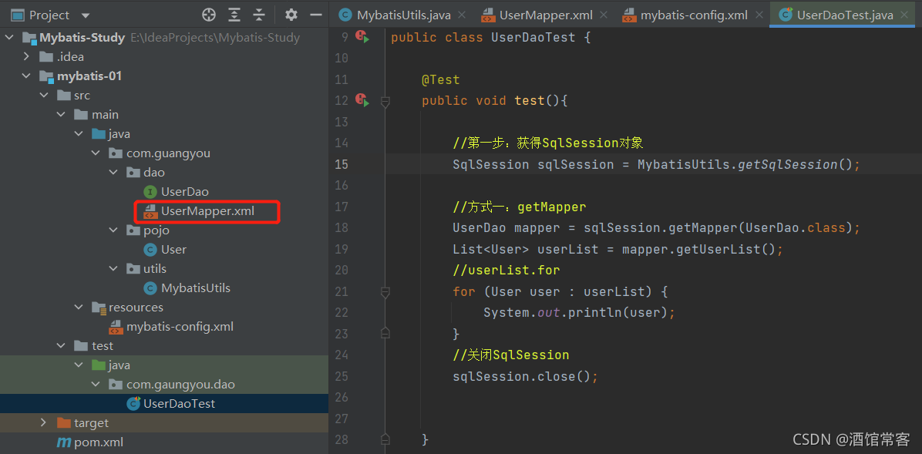
Task: Click the mybatis-01 module folder icon
Action: click(x=46, y=76)
